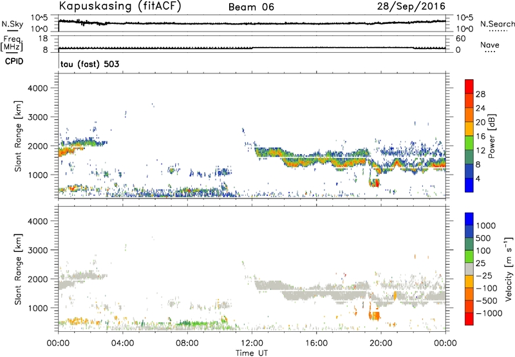Click the 'Time UT' axis title
The image size is (515, 357).
click(252, 353)
